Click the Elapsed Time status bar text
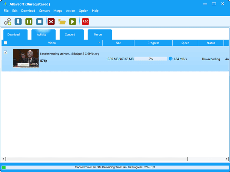 [x=115, y=167]
